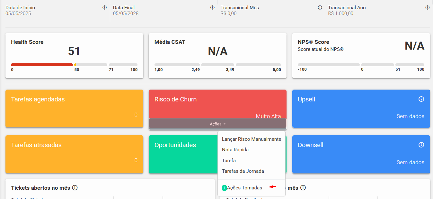
Task: Open the Tarefas atrasadas card
Action: [x=74, y=154]
